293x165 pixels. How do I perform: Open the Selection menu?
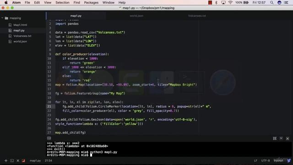point(62,3)
